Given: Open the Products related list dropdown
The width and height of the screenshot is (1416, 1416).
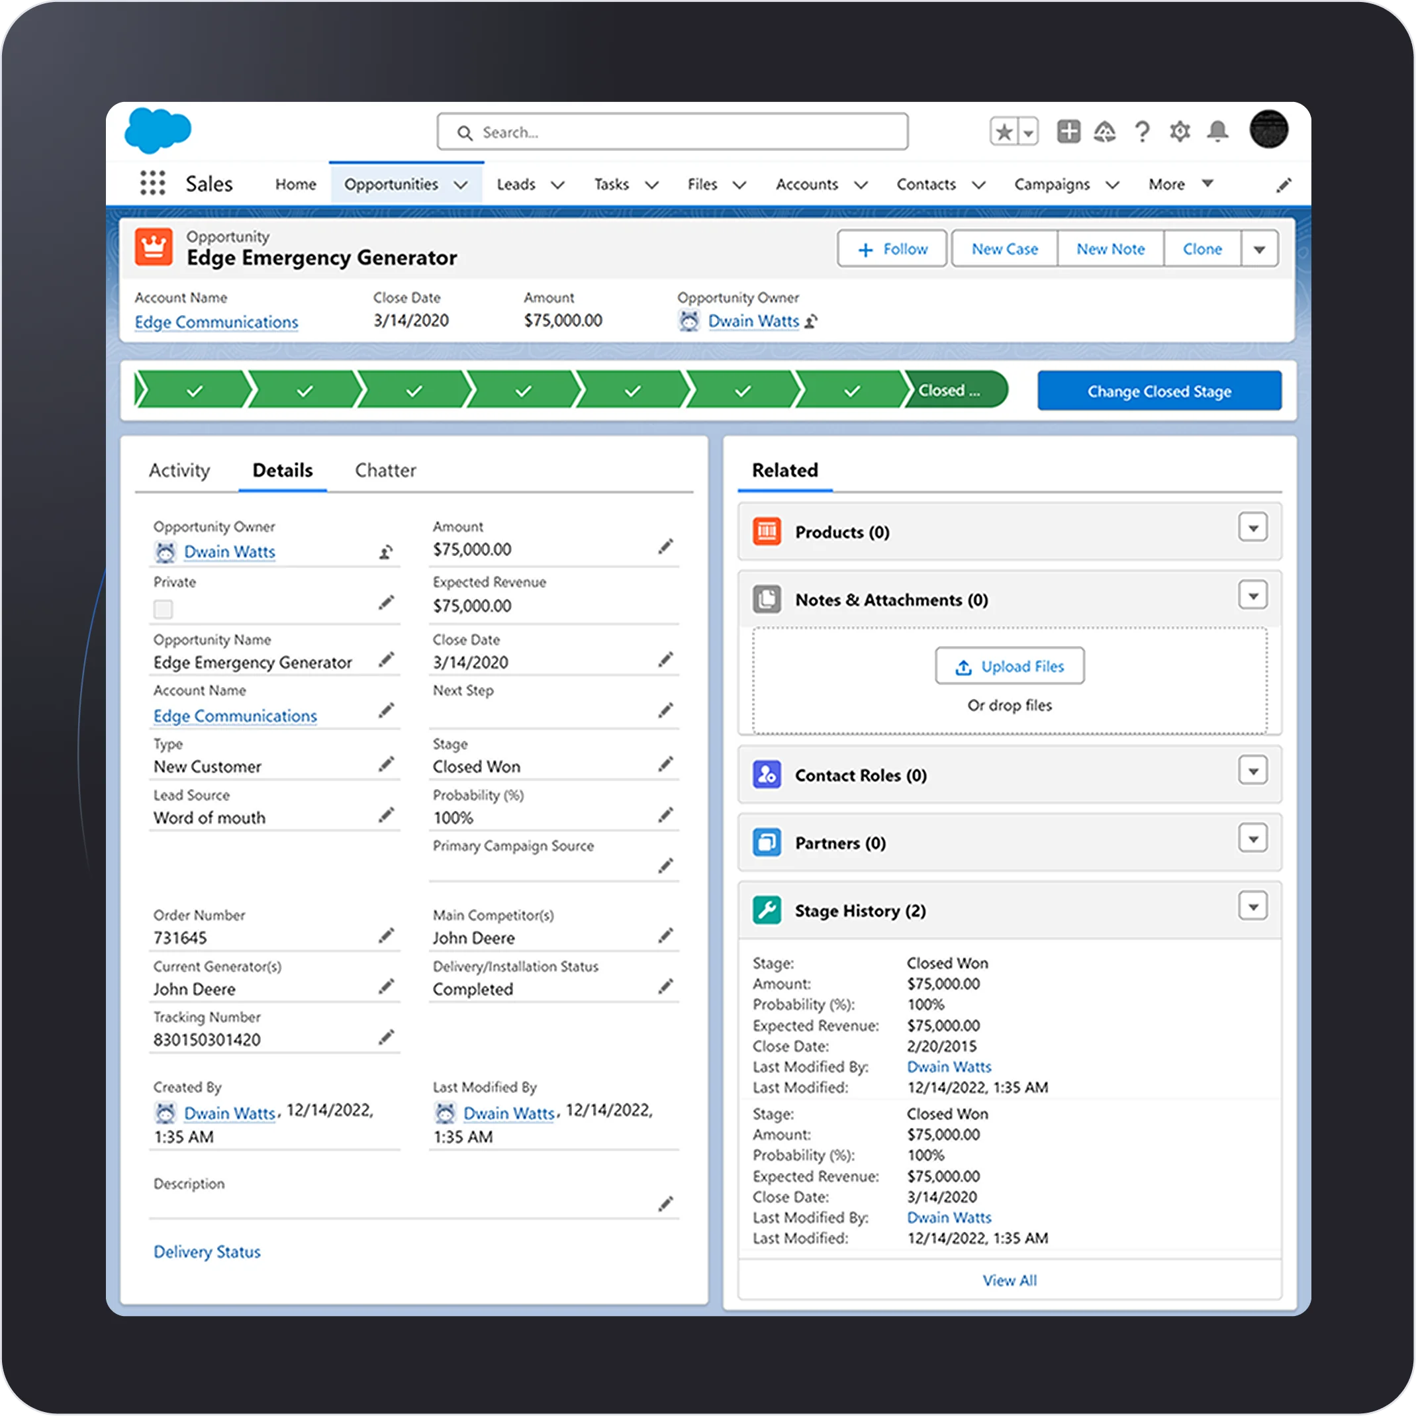Looking at the screenshot, I should [1252, 528].
